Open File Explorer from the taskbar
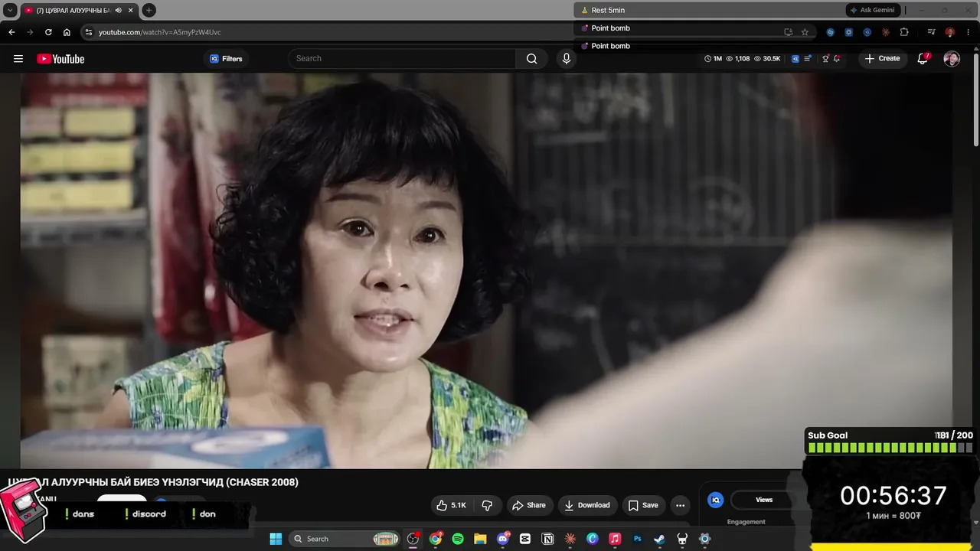Image resolution: width=980 pixels, height=551 pixels. tap(480, 539)
